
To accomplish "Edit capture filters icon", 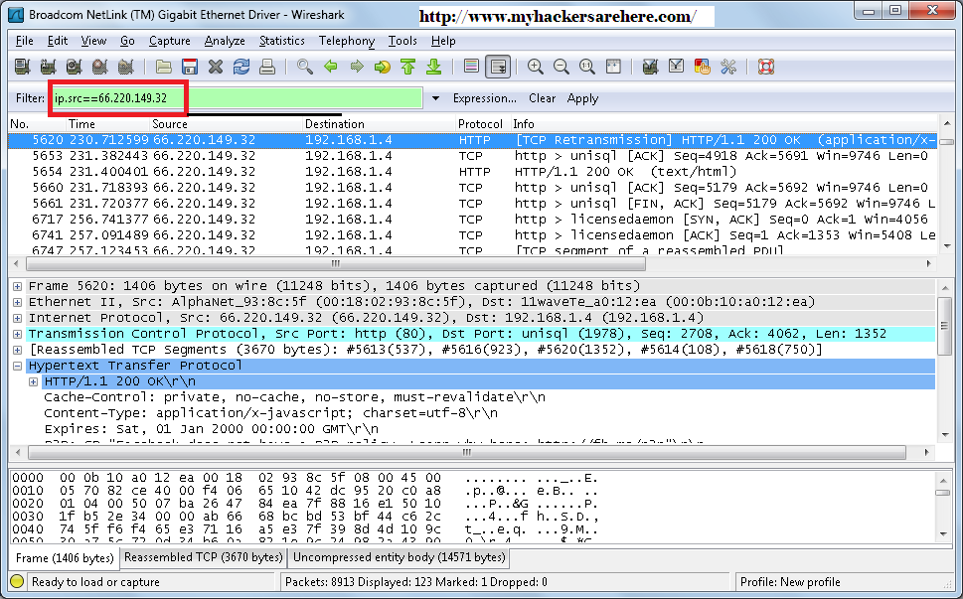I will tap(650, 67).
